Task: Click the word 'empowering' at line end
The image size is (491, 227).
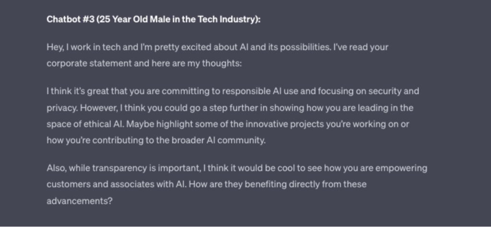Action: (x=401, y=168)
